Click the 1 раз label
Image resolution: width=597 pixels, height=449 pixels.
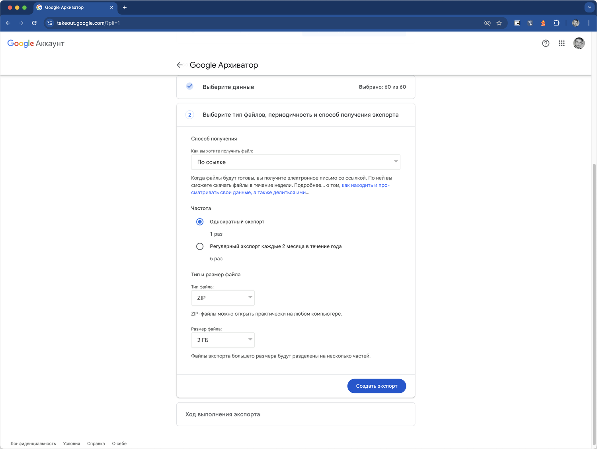(216, 234)
